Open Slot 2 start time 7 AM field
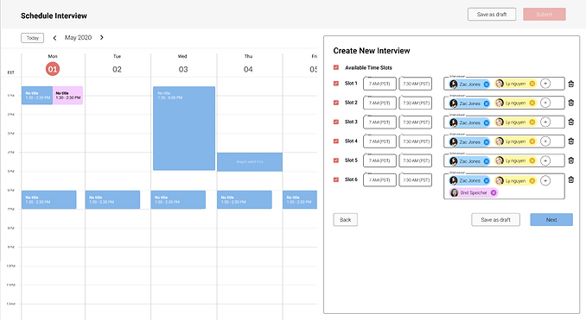Image resolution: width=586 pixels, height=320 pixels. tap(379, 103)
